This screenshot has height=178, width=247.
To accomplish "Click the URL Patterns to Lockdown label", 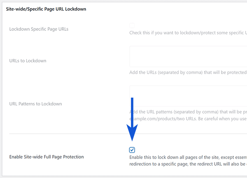I will tap(35, 104).
